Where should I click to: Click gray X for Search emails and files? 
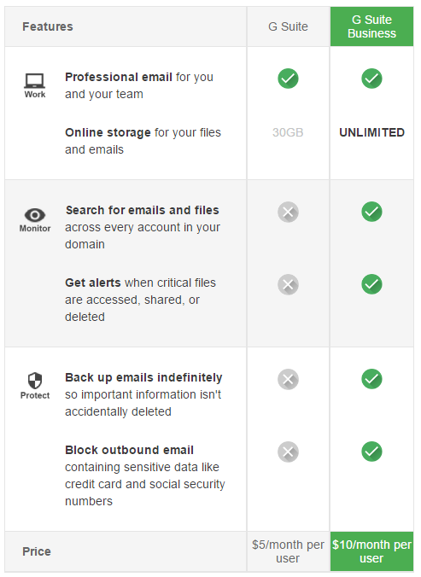288,212
